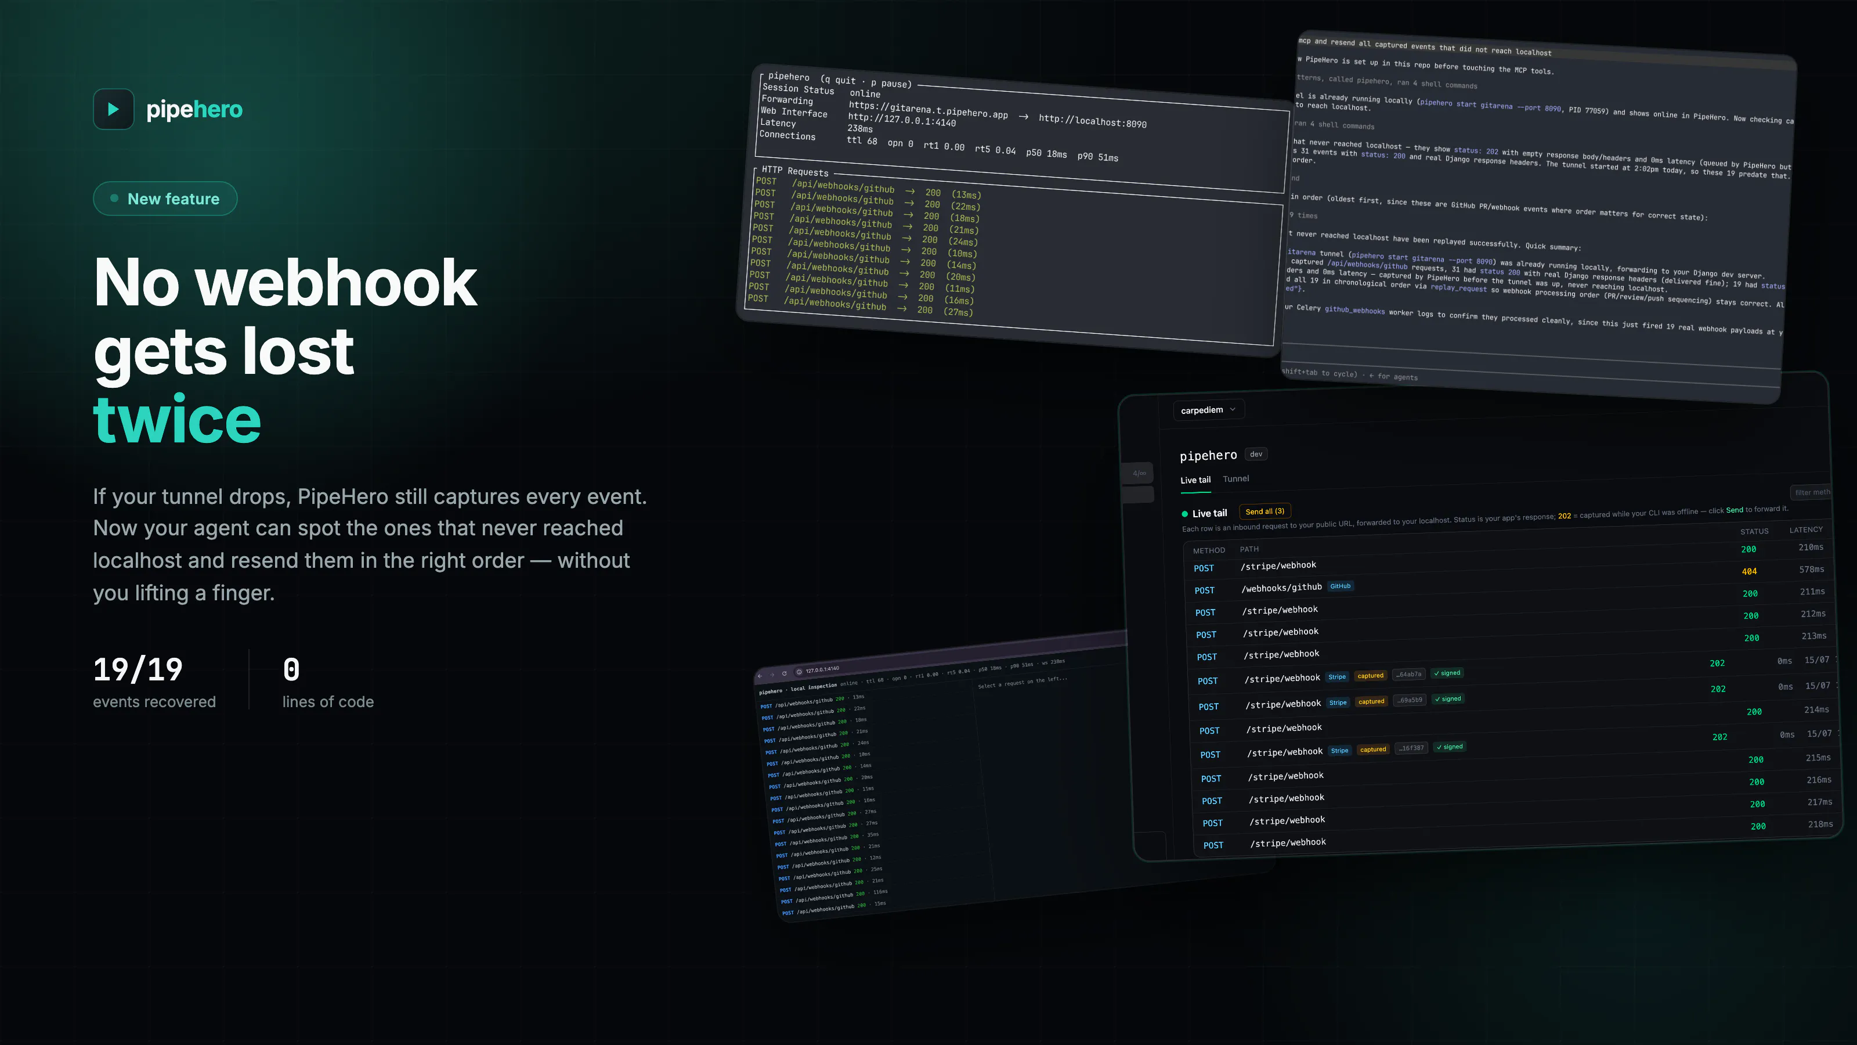Click the PATH column header
Image resolution: width=1857 pixels, height=1045 pixels.
[1249, 549]
